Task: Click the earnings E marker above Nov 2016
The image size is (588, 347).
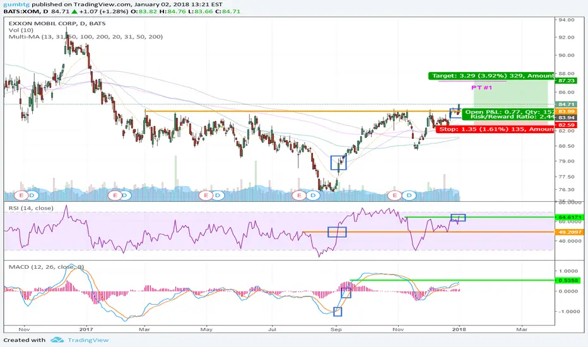Action: point(21,195)
